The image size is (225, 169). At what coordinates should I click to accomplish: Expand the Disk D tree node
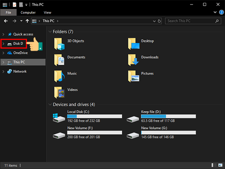[x=3, y=44]
